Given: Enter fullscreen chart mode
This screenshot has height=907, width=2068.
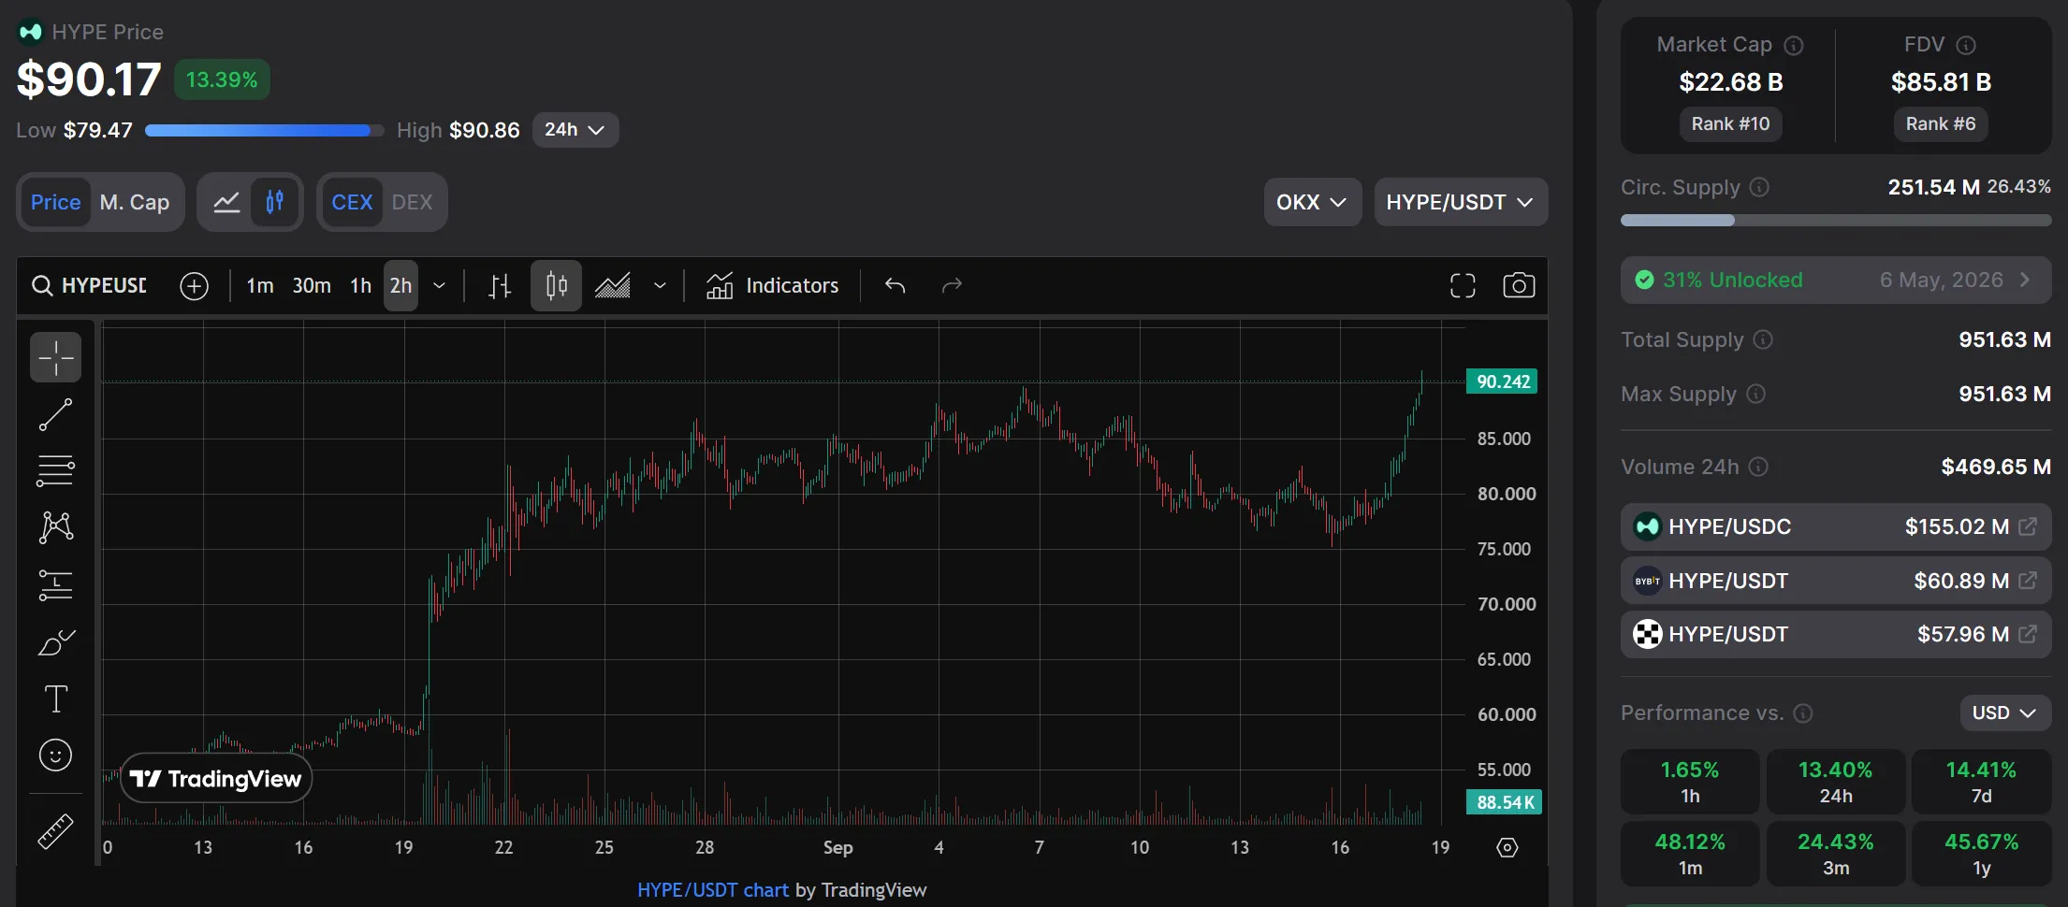Looking at the screenshot, I should click(x=1463, y=286).
